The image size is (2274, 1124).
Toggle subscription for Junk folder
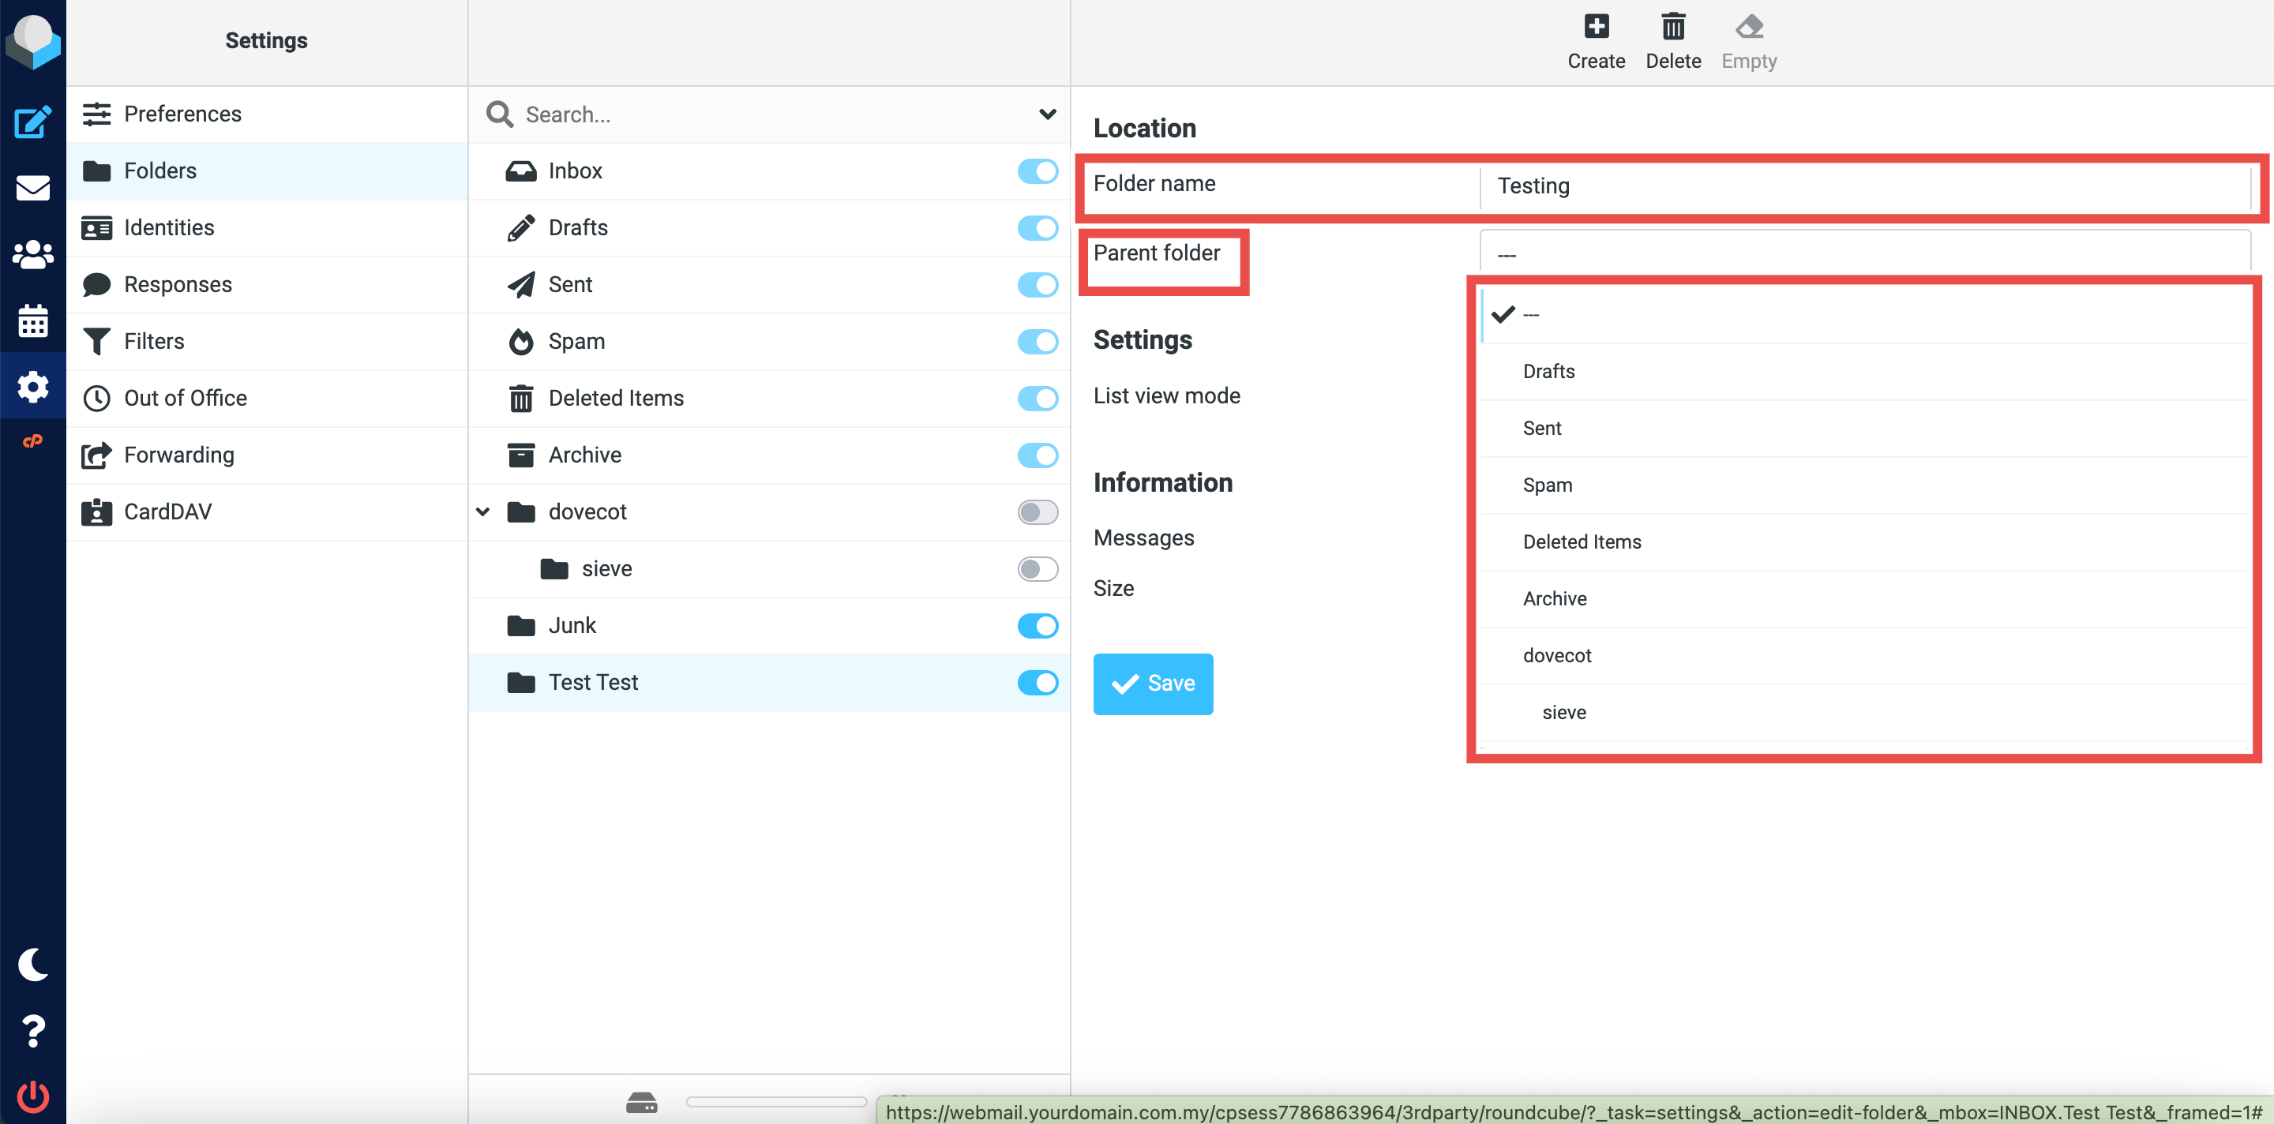coord(1038,625)
